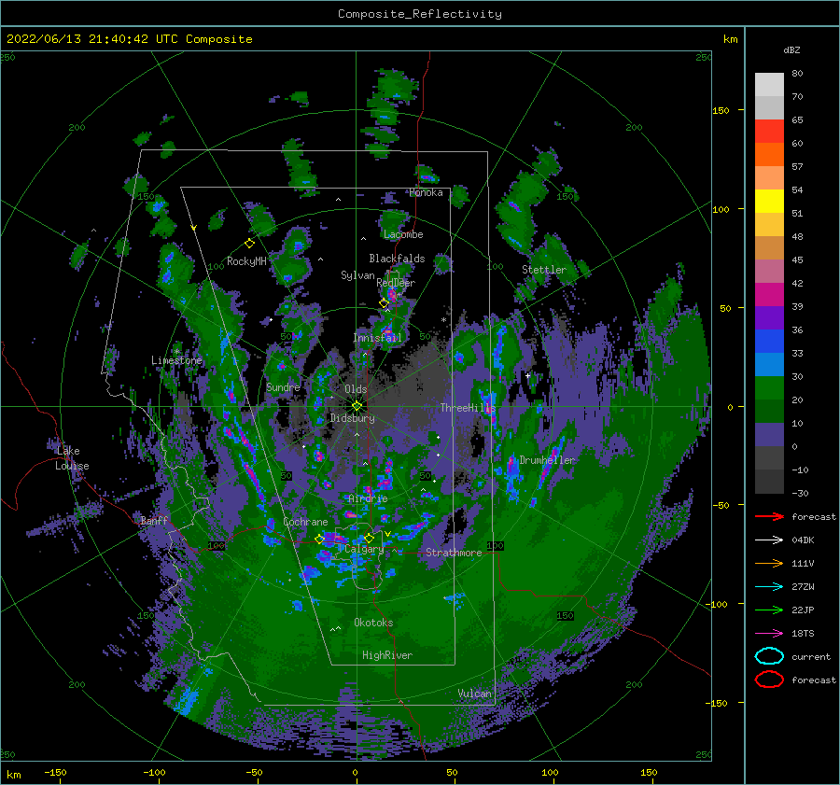The height and width of the screenshot is (785, 840).
Task: Click the current label beside cyan ellipse
Action: (811, 656)
